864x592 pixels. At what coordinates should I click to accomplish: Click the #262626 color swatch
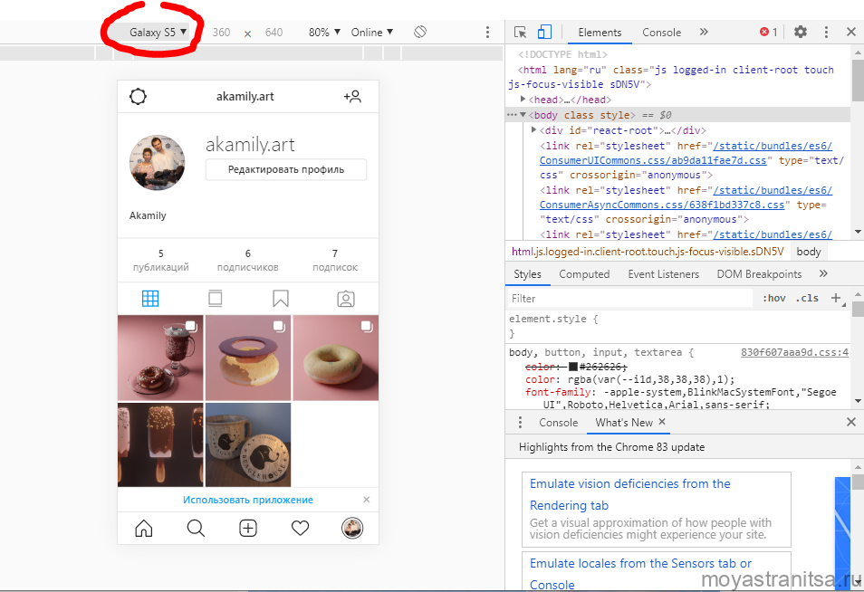point(573,367)
